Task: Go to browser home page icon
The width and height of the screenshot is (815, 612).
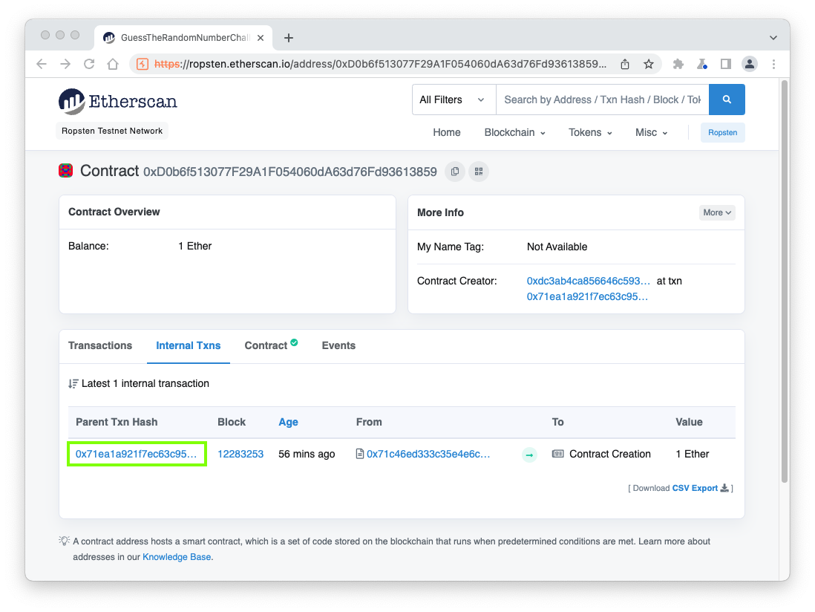Action: click(x=113, y=64)
